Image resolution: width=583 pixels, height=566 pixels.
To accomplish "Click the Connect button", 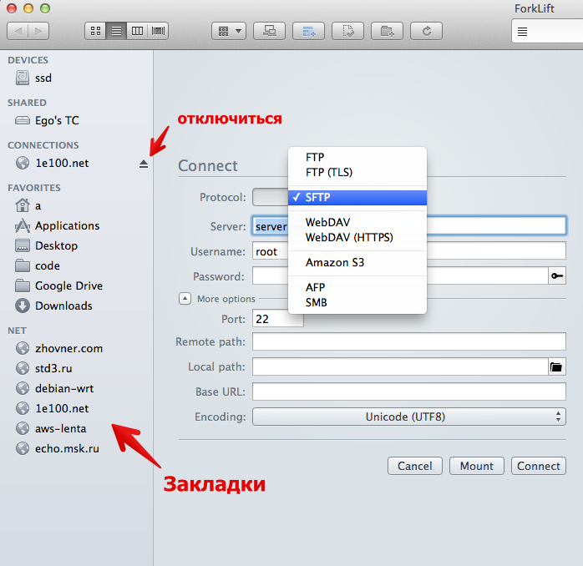I will (x=539, y=466).
